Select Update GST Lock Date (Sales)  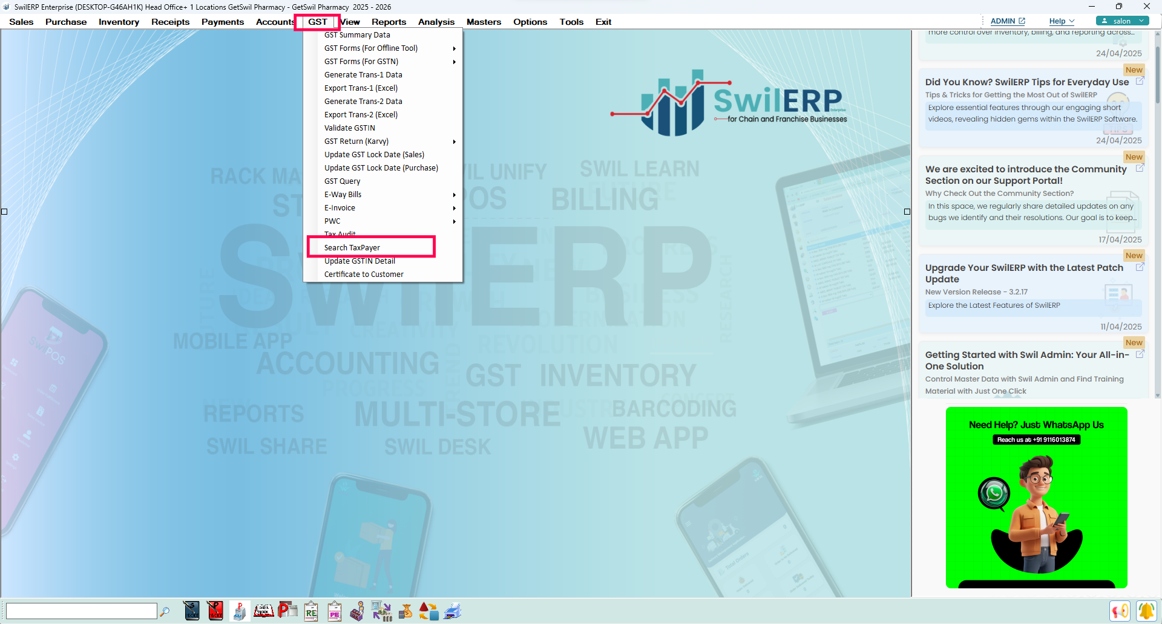coord(374,155)
